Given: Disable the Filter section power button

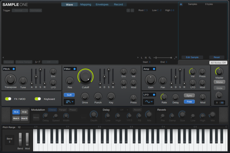Looking at the screenshot, I should [74, 69].
